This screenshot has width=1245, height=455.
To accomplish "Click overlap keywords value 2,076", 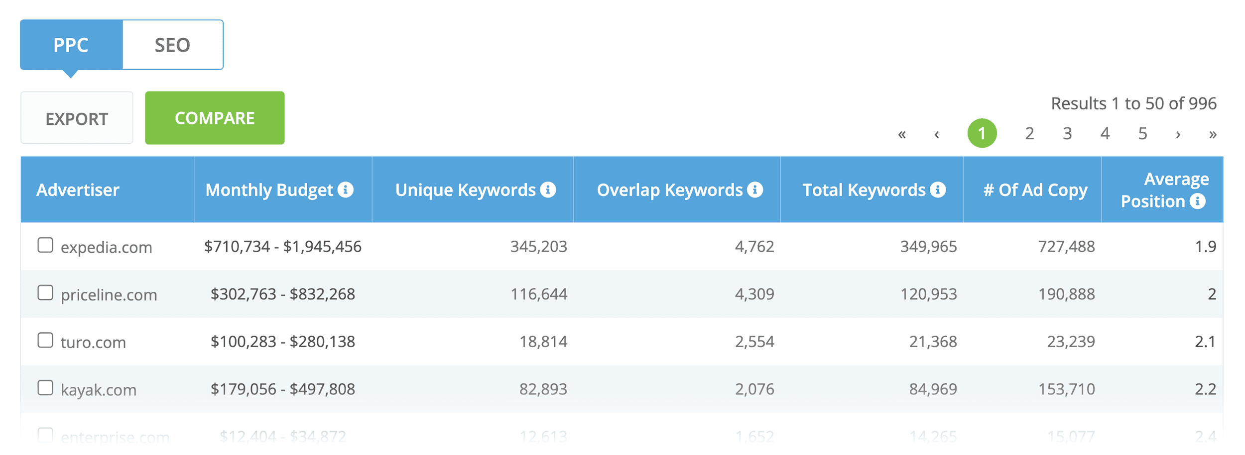I will (754, 389).
